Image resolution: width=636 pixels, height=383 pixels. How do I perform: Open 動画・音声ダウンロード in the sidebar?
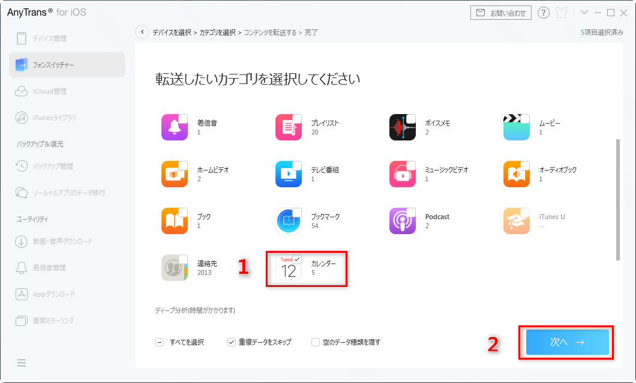click(67, 241)
